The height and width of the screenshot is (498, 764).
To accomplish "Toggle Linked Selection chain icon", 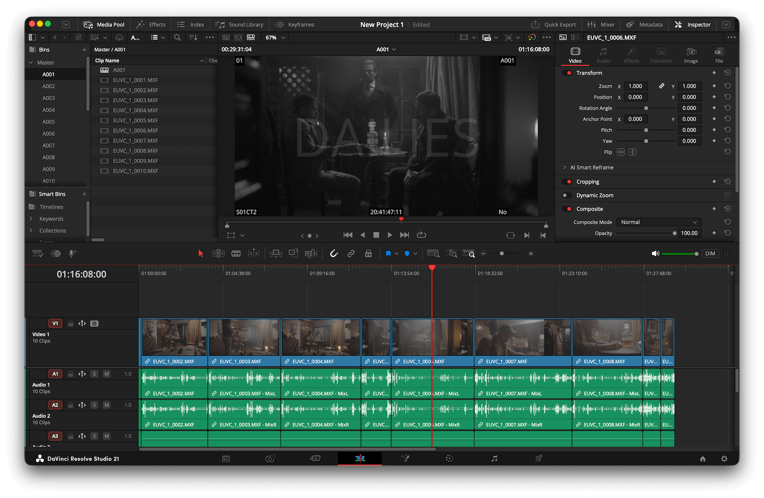I will click(x=351, y=253).
